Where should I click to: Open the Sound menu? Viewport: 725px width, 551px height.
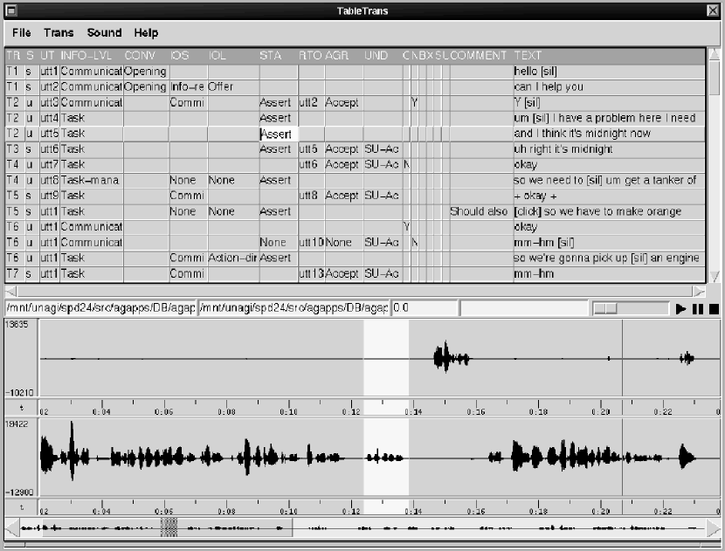click(x=104, y=33)
